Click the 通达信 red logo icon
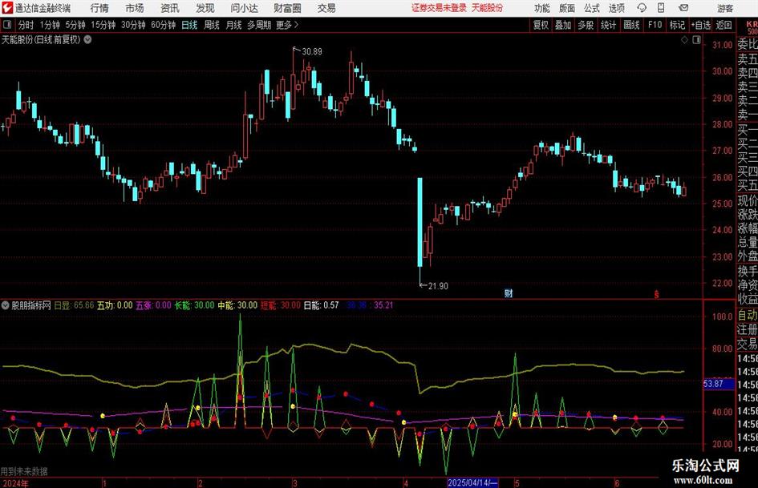The width and height of the screenshot is (758, 488). (6, 8)
